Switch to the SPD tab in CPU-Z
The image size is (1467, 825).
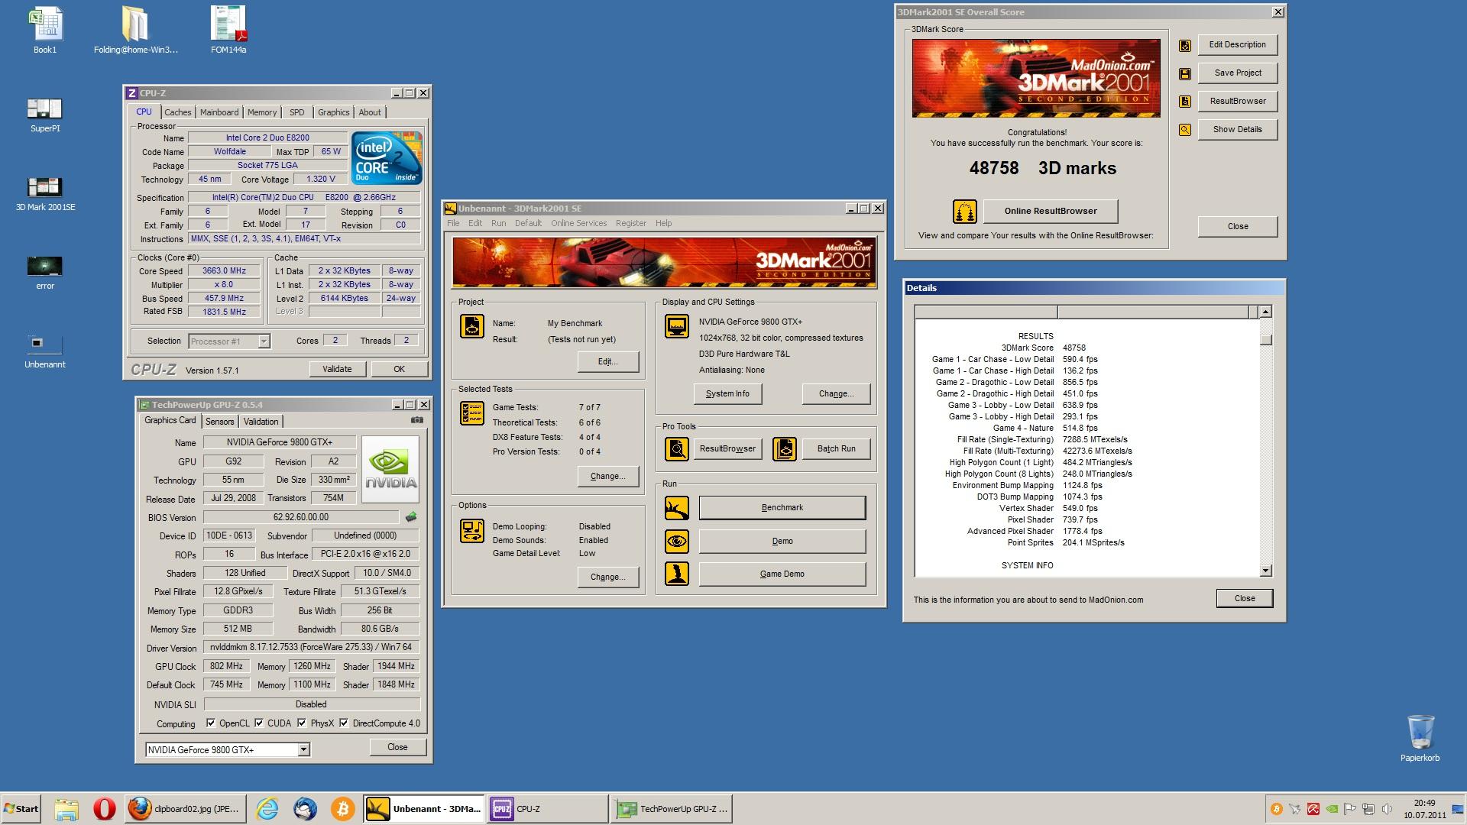[x=296, y=112]
